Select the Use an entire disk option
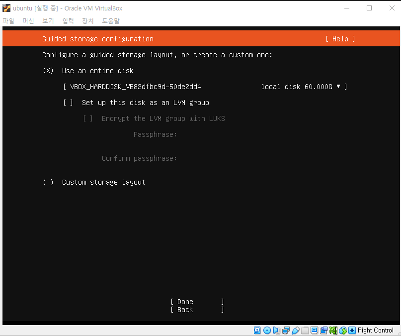The image size is (401, 336). click(x=88, y=71)
